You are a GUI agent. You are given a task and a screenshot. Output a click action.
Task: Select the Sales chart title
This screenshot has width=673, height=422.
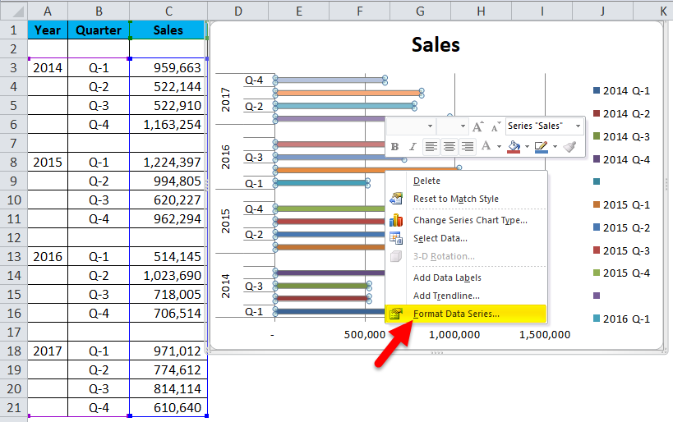(436, 45)
